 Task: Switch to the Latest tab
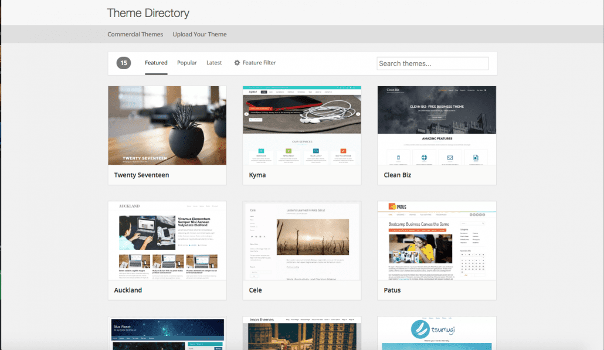[x=214, y=63]
